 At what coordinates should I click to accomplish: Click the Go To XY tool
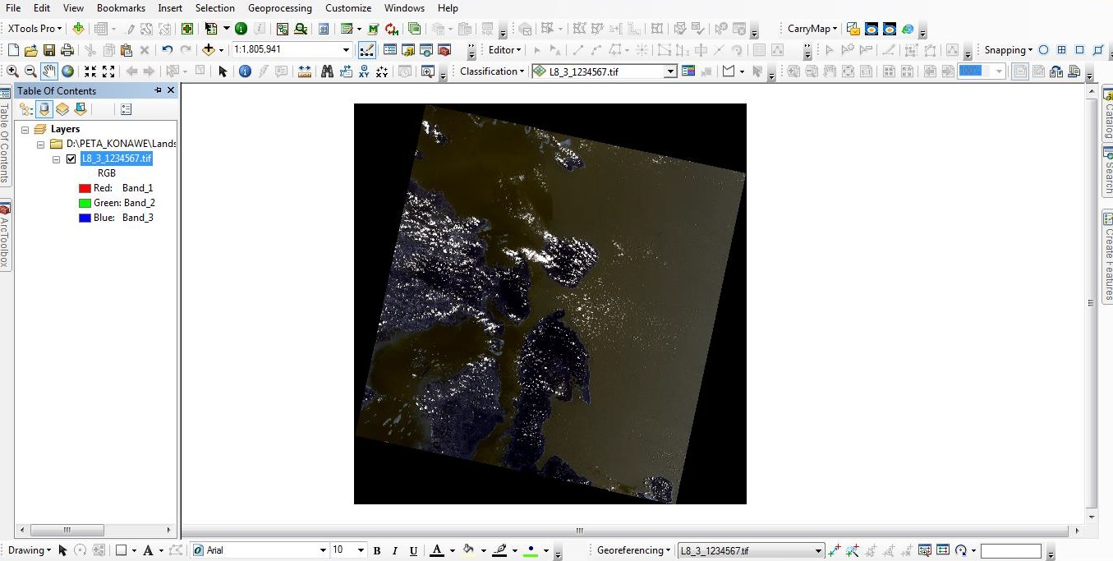pos(365,71)
